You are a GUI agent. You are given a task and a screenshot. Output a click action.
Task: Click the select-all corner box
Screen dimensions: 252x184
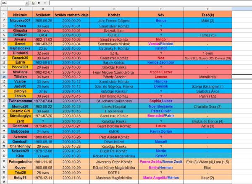[x=3, y=9]
